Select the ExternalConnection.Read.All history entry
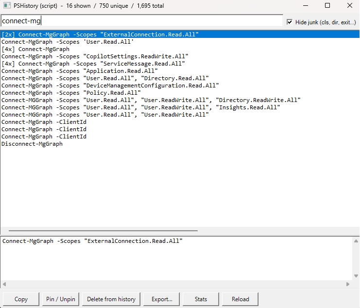The height and width of the screenshot is (308, 360). pos(180,34)
